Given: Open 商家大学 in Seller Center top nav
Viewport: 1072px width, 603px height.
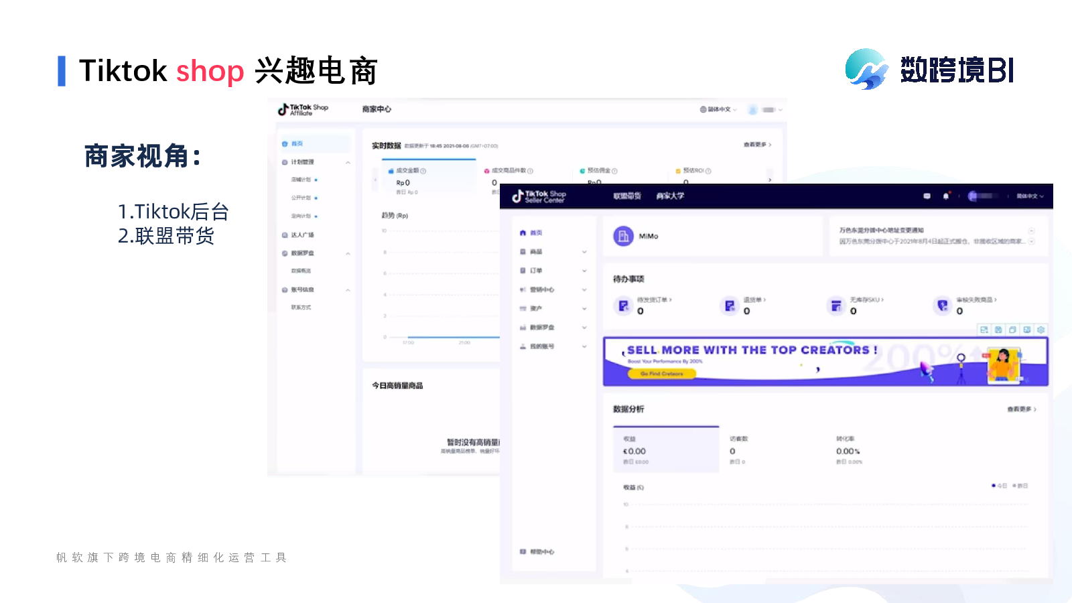Looking at the screenshot, I should [670, 196].
